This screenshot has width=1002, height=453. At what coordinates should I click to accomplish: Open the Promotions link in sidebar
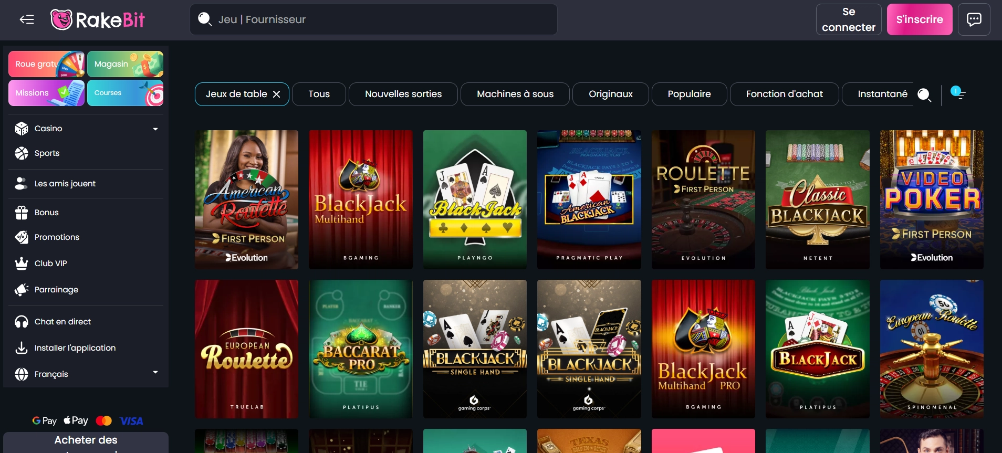(x=57, y=237)
